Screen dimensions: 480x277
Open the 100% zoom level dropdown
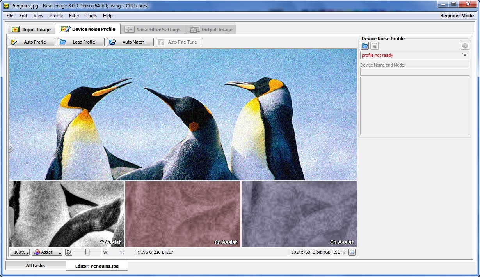tap(20, 252)
